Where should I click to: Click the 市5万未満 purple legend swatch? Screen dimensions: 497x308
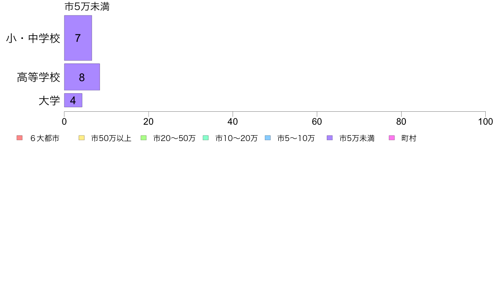[330, 138]
